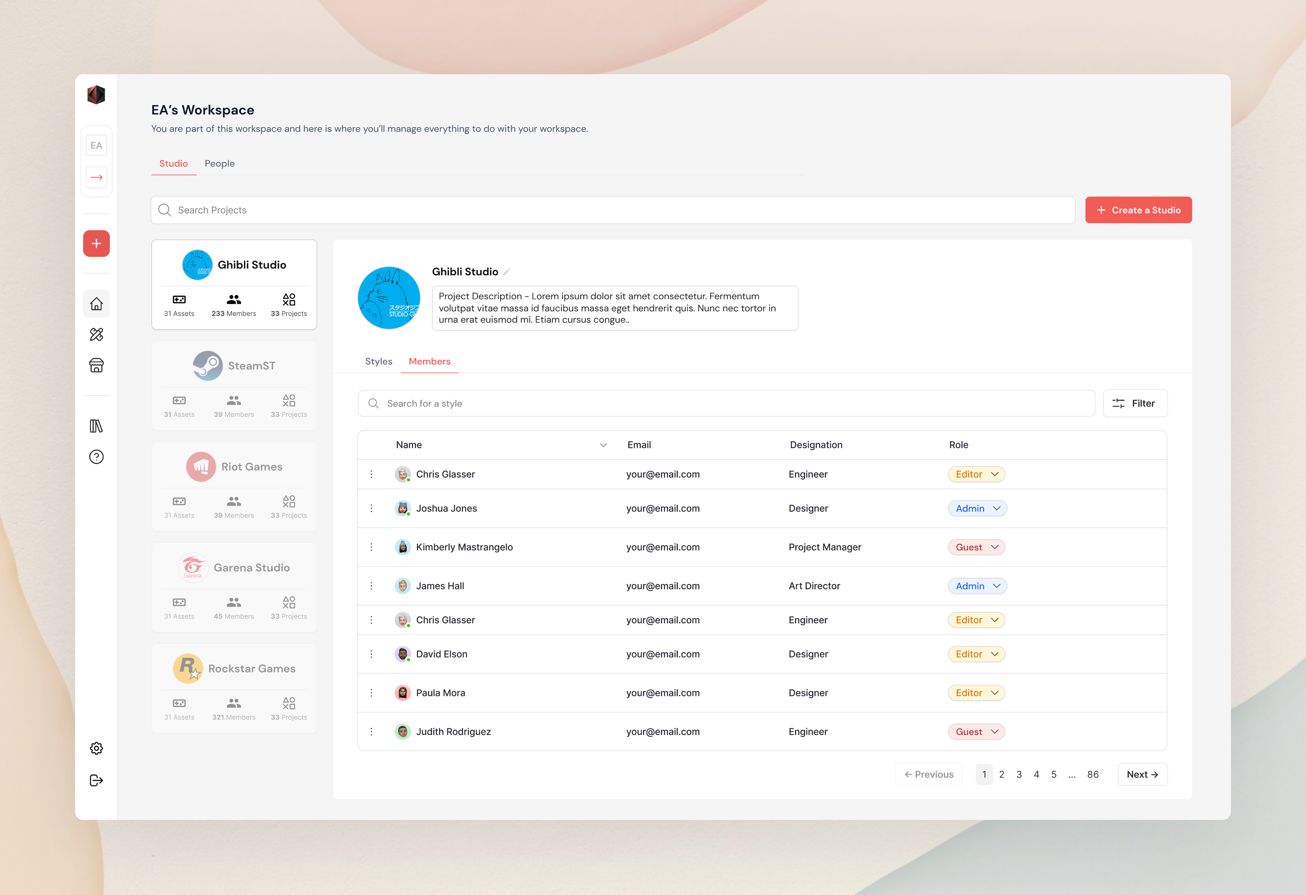Select the Riot Games studio card

click(x=234, y=487)
